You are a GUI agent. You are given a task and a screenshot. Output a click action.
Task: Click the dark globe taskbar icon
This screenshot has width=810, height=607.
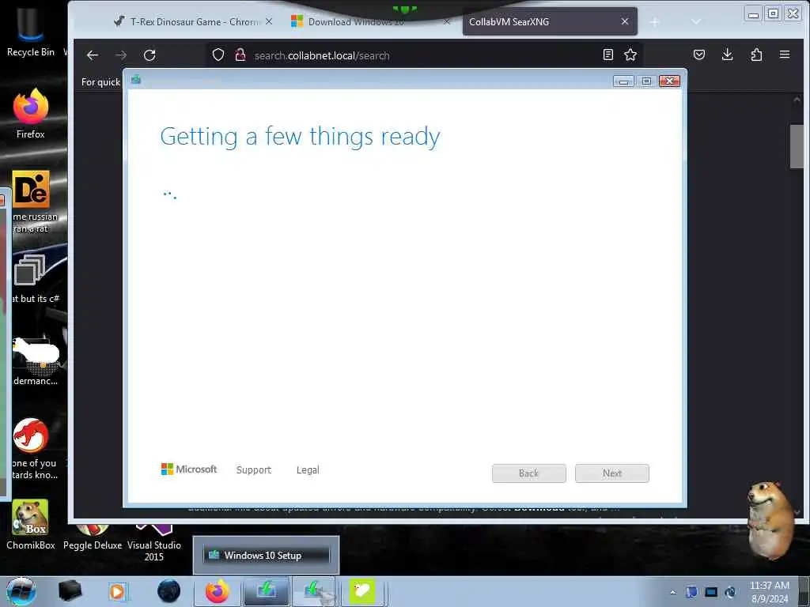(x=169, y=591)
